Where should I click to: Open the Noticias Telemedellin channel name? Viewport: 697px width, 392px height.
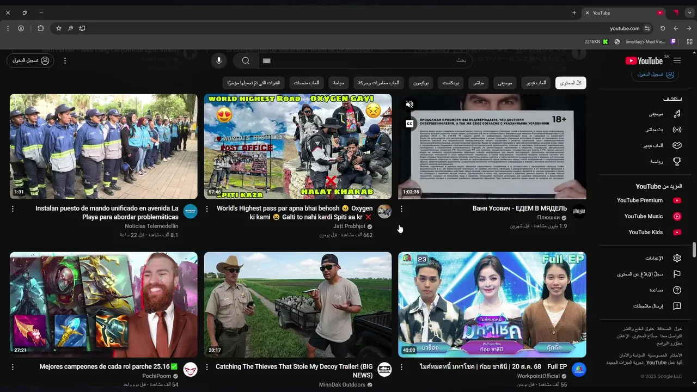(151, 226)
